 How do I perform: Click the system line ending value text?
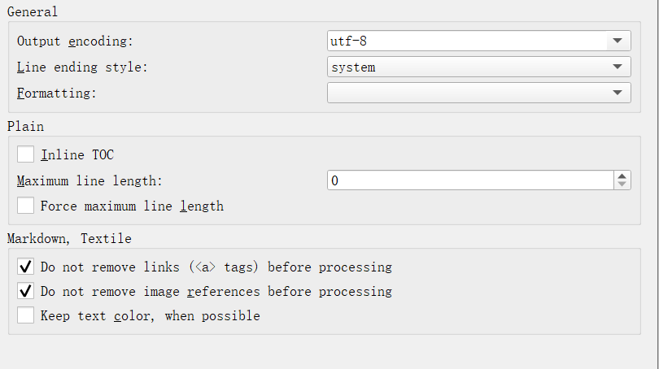(353, 67)
